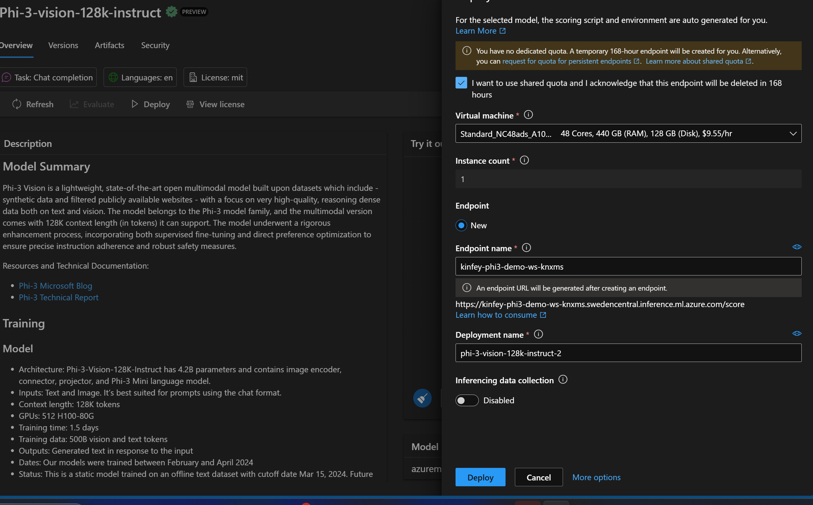Click the 'Context length: 128K tokens' line

point(69,405)
